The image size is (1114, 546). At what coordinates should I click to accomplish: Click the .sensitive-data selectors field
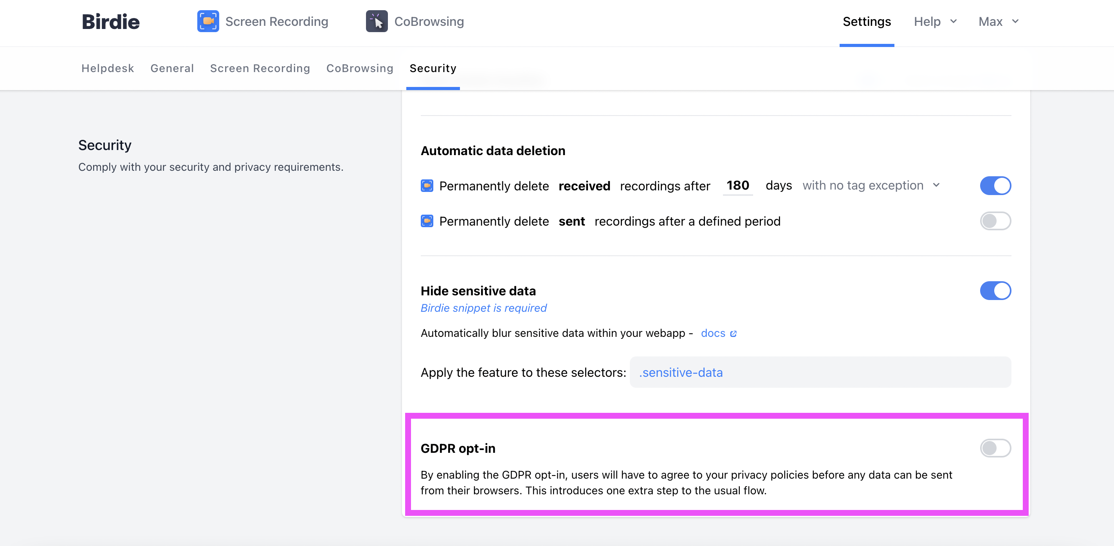tap(820, 372)
